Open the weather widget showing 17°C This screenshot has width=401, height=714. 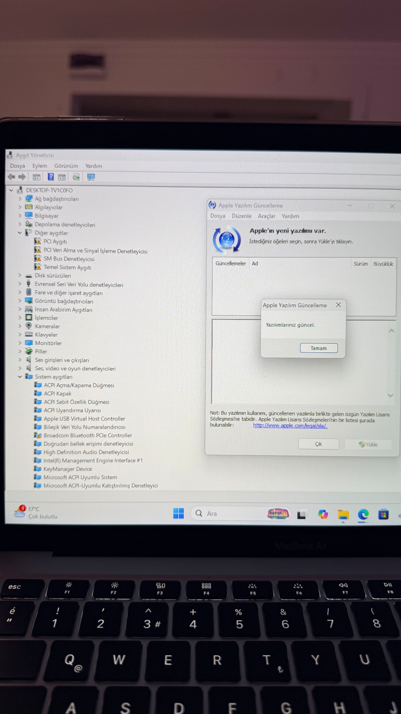click(x=36, y=512)
